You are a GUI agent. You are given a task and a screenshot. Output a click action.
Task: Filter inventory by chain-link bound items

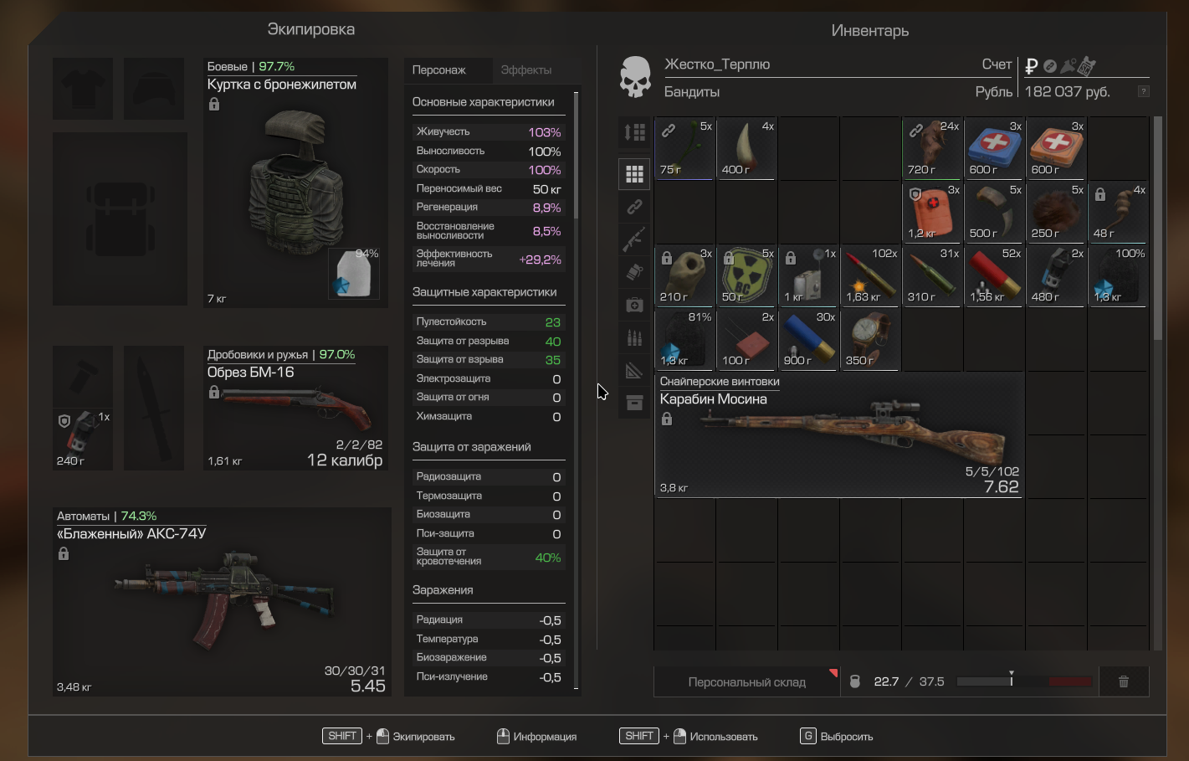(634, 206)
